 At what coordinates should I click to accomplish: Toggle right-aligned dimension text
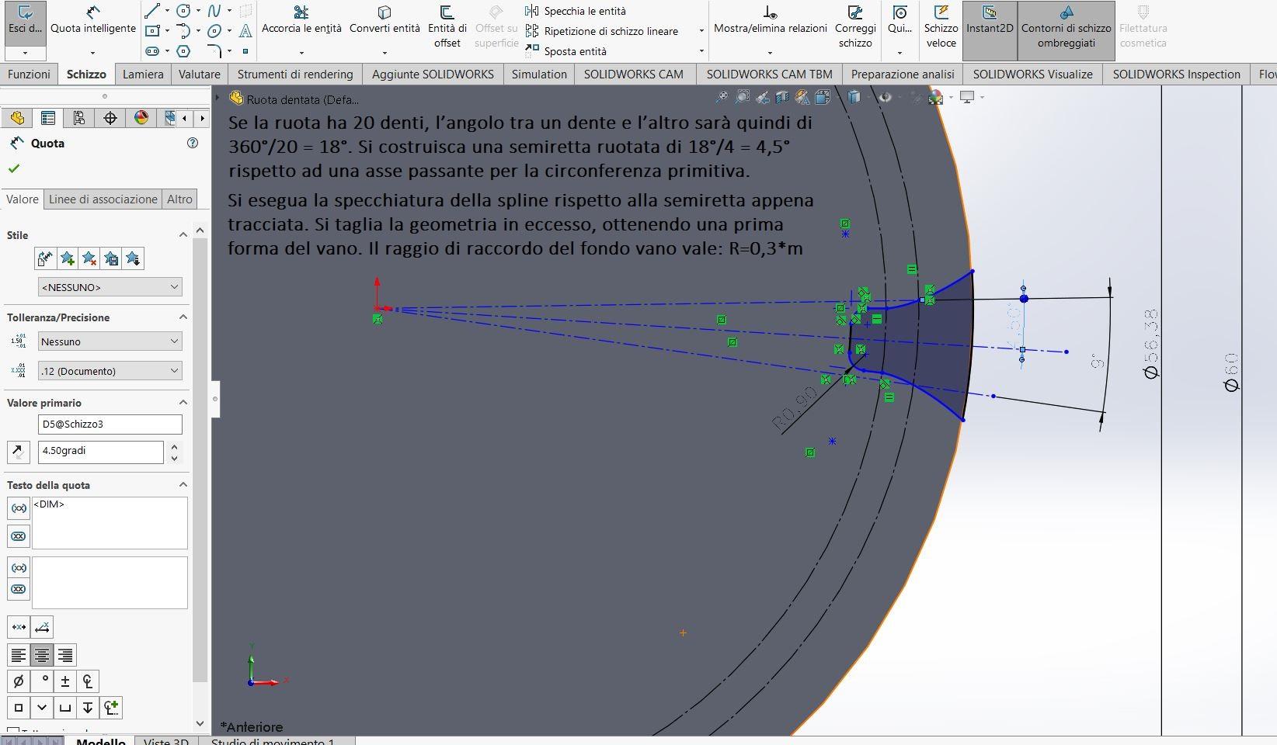point(65,654)
